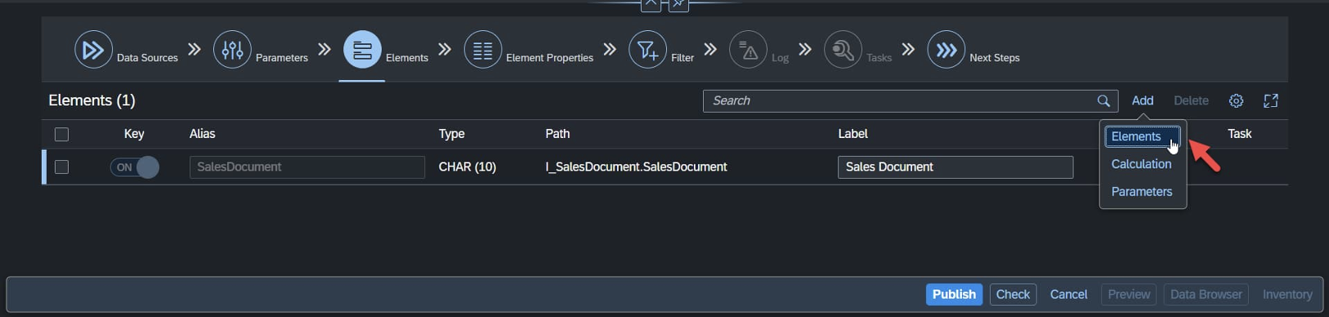Screen dimensions: 1329x317
Task: Click the Preview button
Action: pyautogui.click(x=1129, y=294)
